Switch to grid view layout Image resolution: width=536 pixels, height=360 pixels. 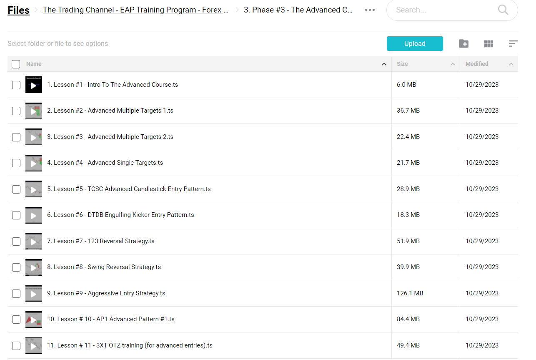click(488, 44)
